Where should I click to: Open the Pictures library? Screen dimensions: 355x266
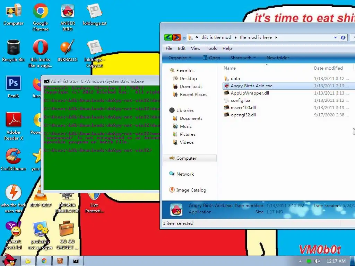point(184,134)
